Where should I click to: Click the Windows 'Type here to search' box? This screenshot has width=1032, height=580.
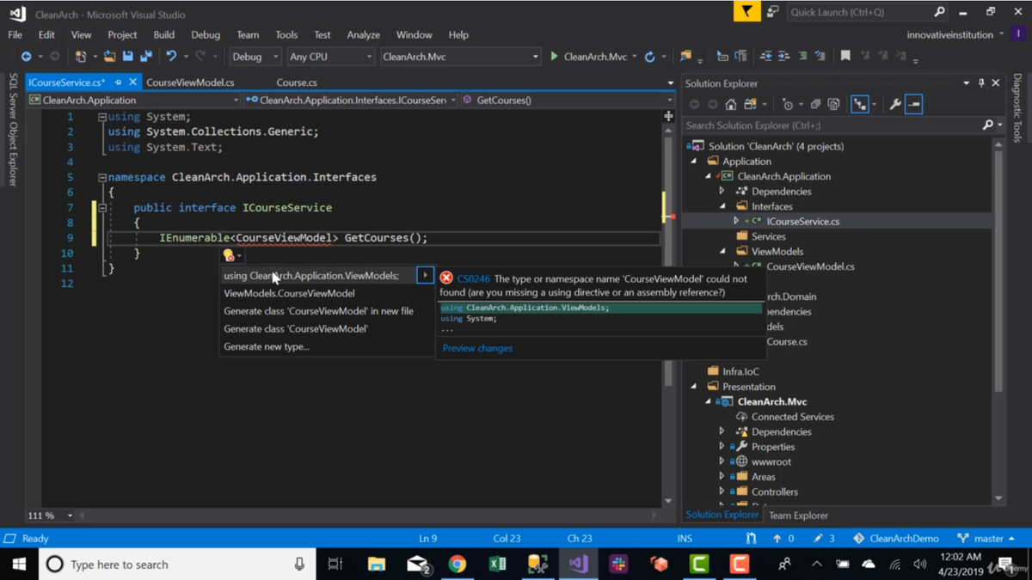(176, 565)
